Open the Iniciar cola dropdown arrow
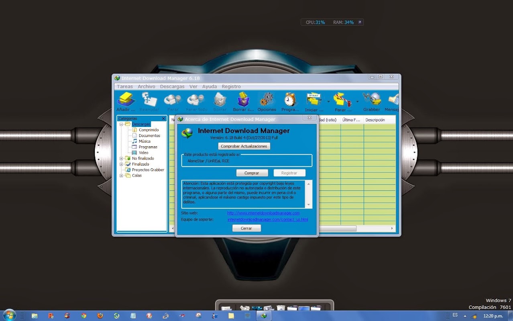 [x=328, y=101]
